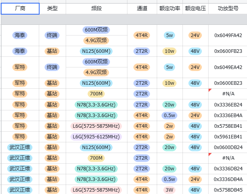Open the L6G(5925-6125MHz) band tag
This screenshot has height=194, width=247.
point(96,137)
